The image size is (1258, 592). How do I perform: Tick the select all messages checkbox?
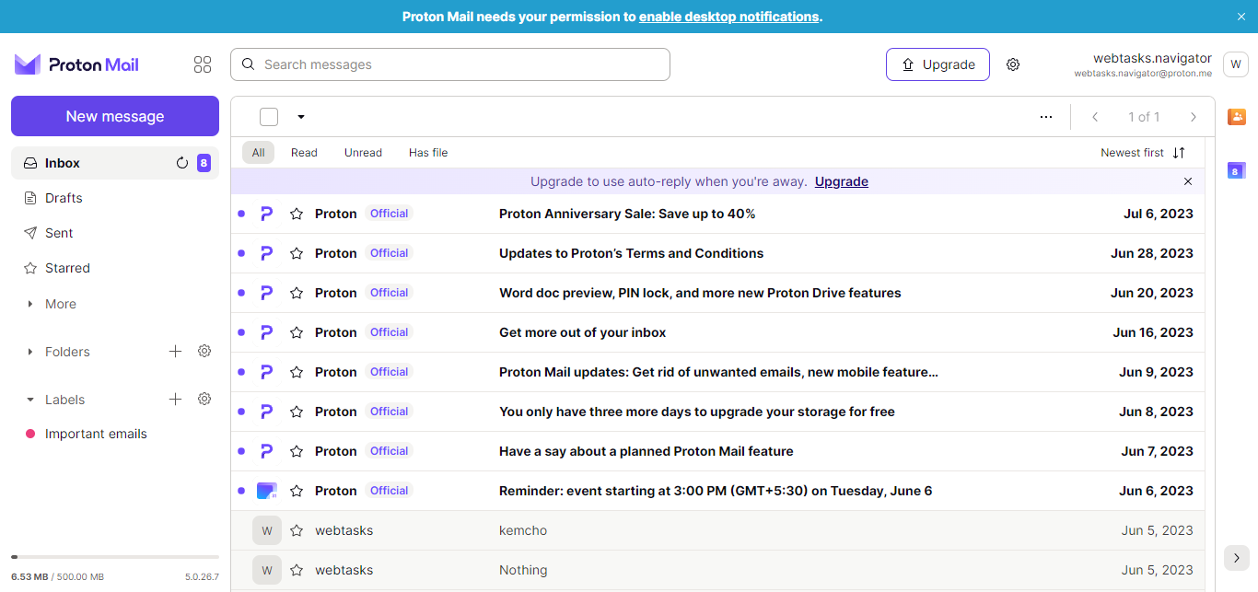269,117
